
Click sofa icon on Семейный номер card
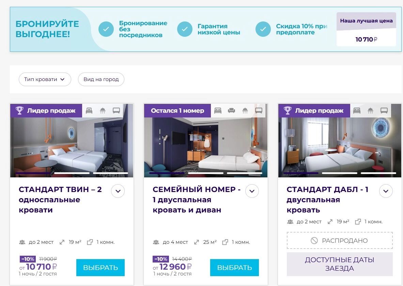coord(231,111)
